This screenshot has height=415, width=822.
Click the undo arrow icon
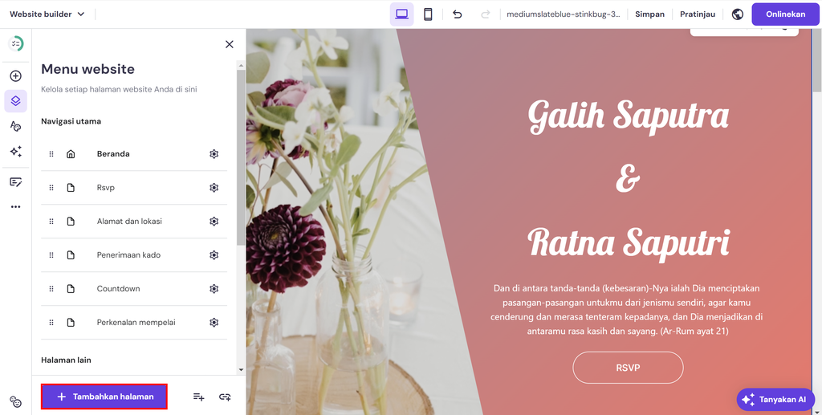tap(457, 14)
